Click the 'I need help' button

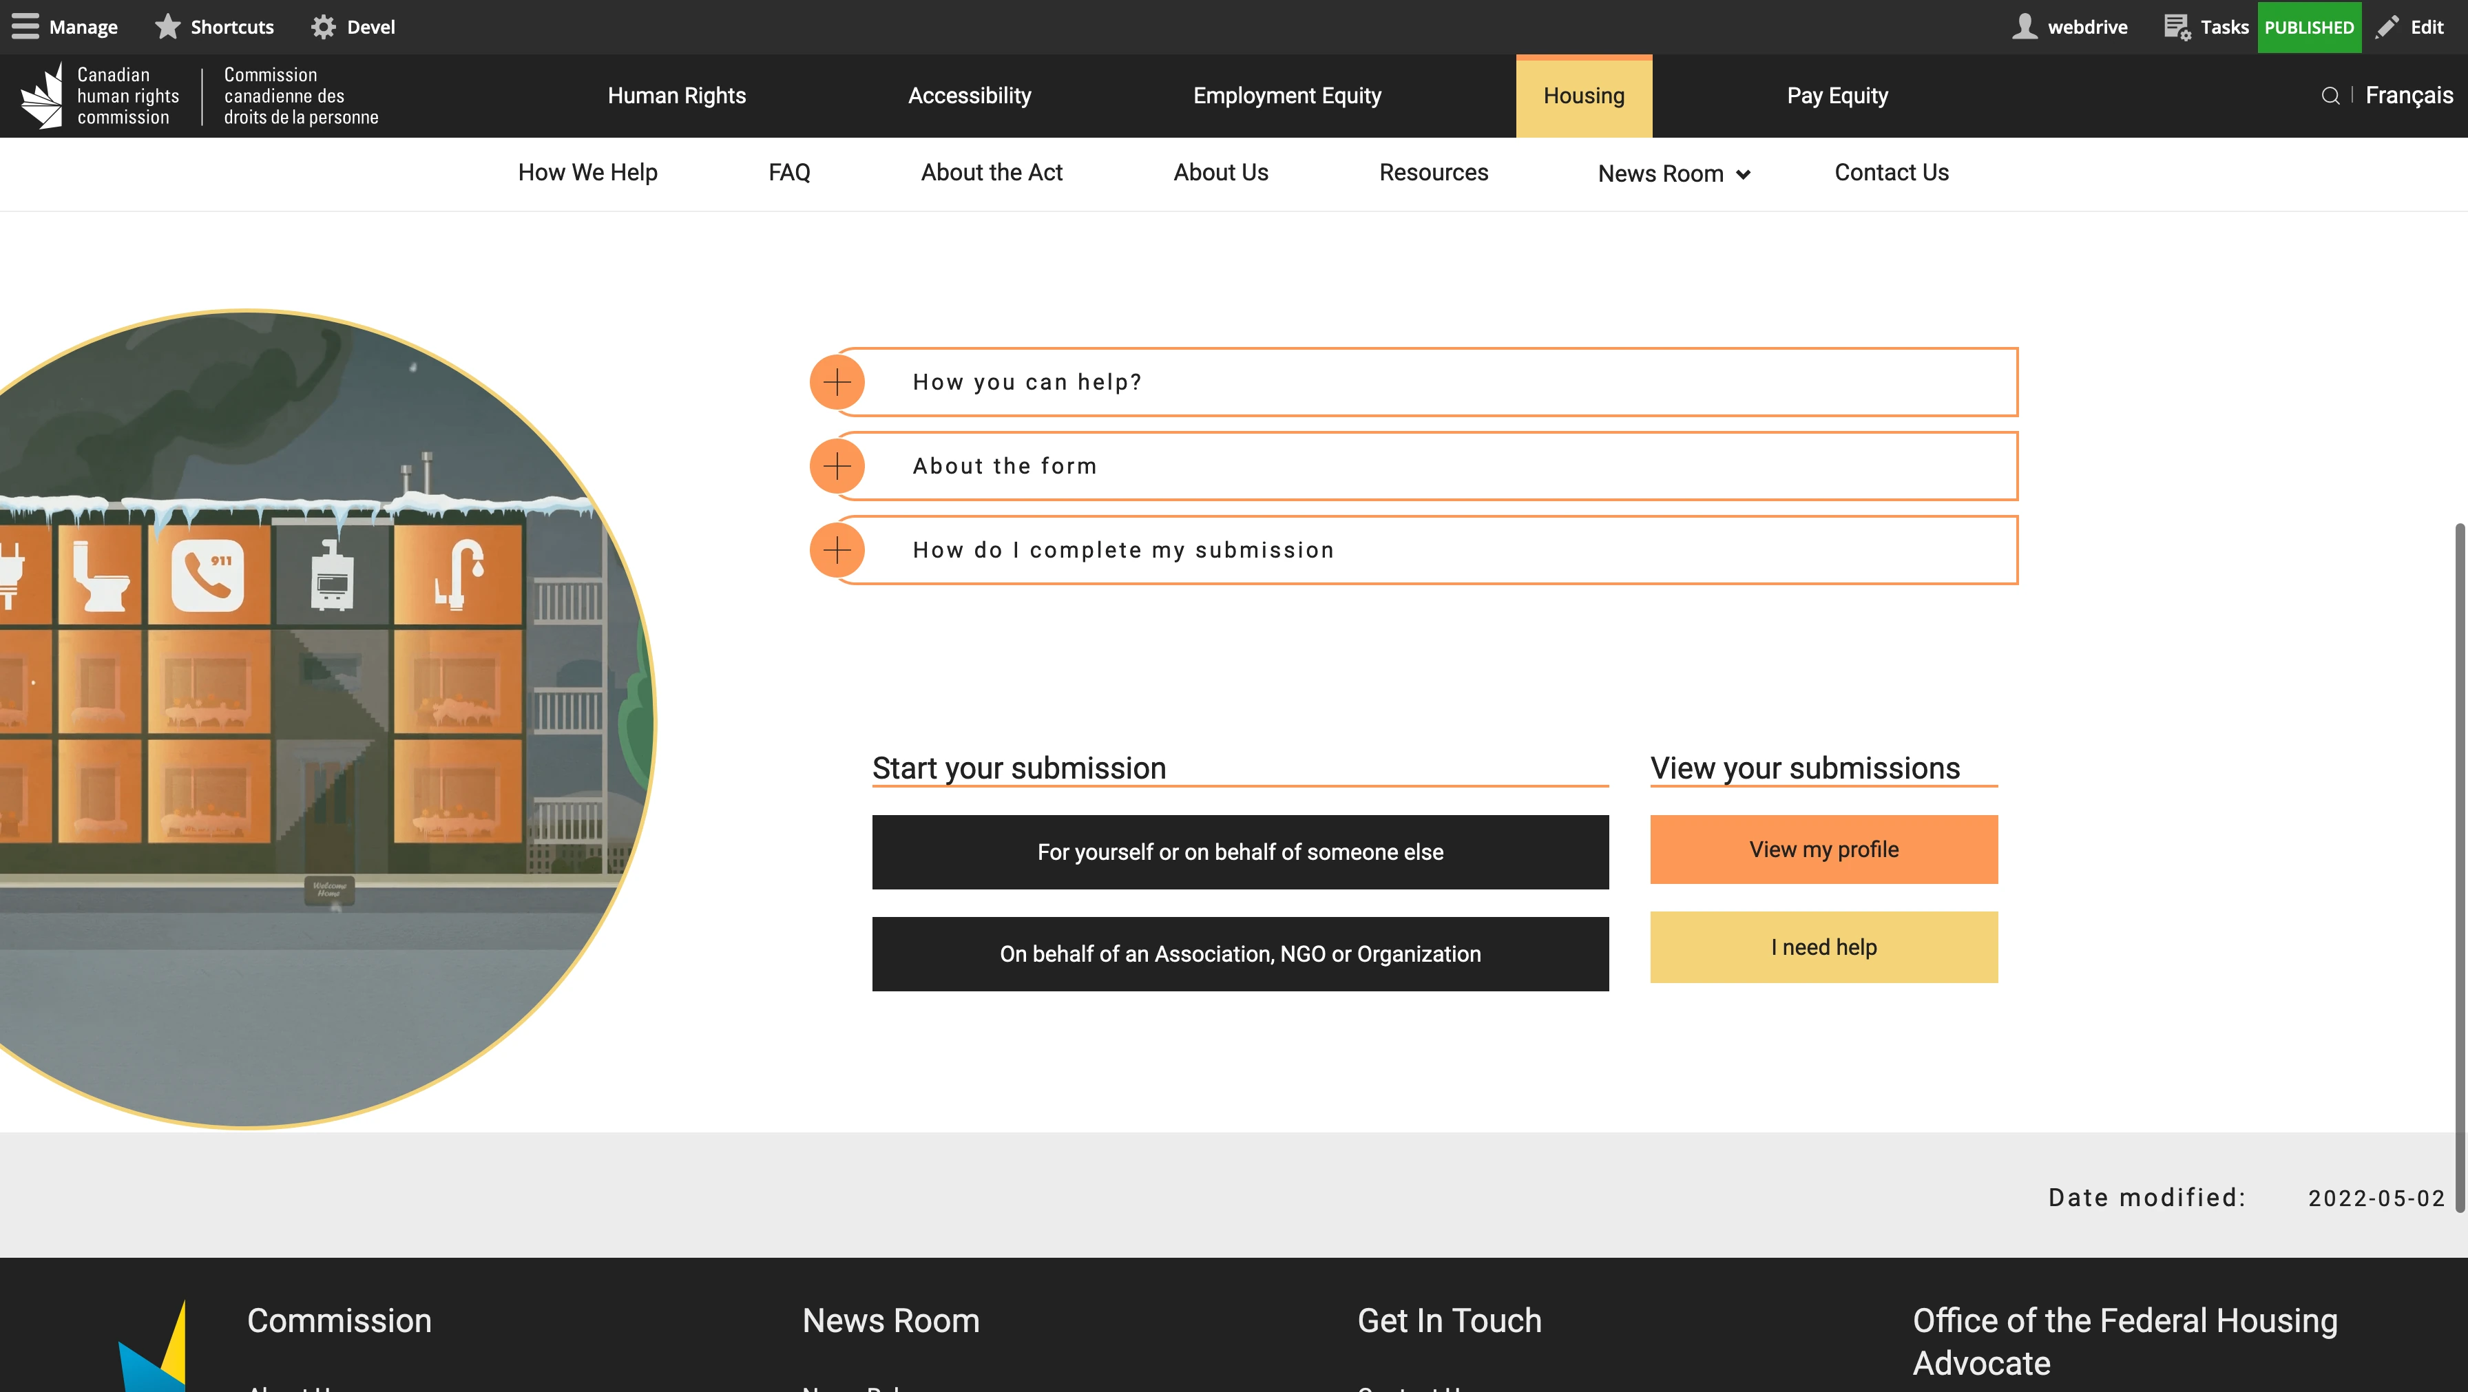(x=1822, y=947)
